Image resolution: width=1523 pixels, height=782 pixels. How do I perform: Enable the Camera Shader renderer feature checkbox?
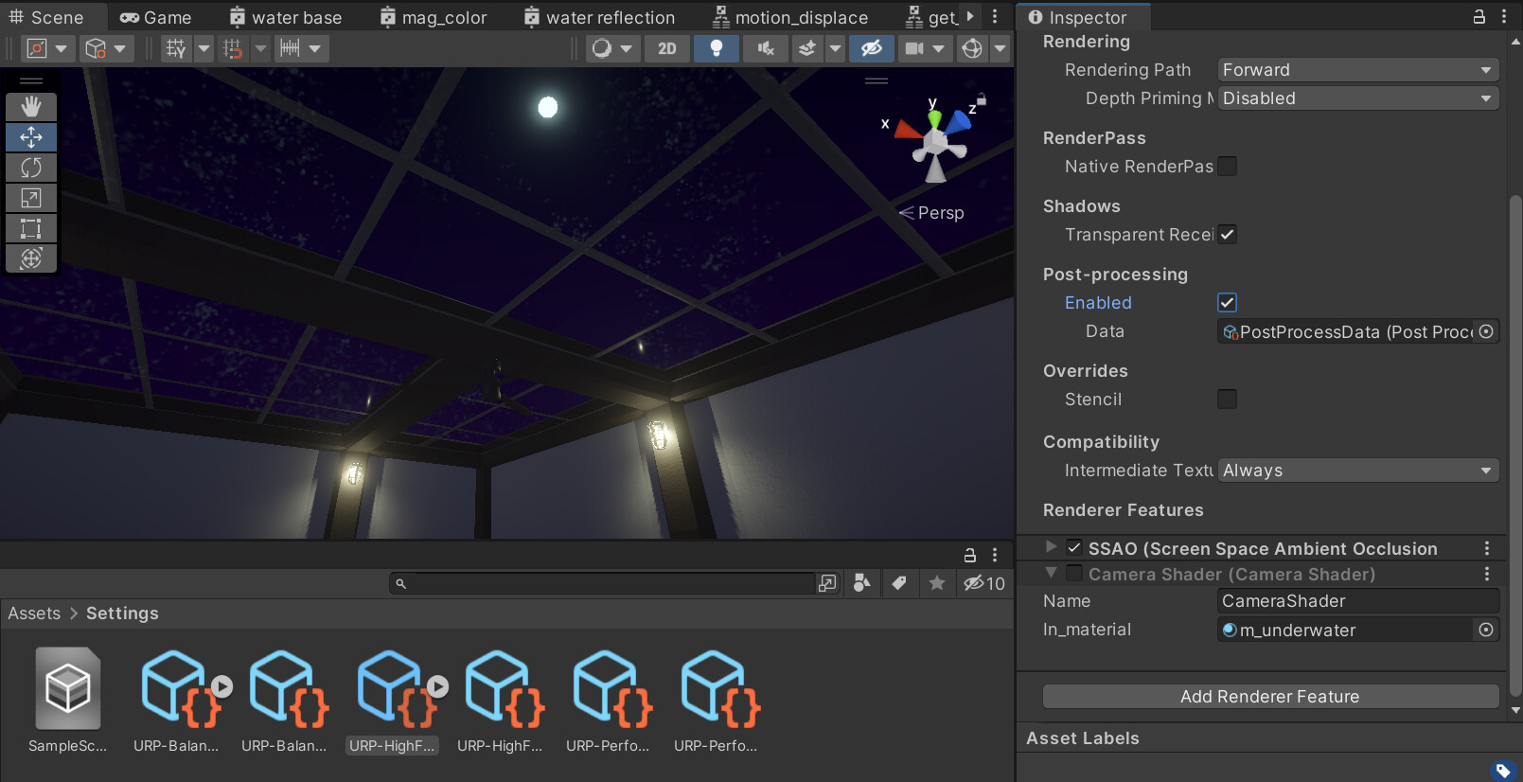[1074, 574]
